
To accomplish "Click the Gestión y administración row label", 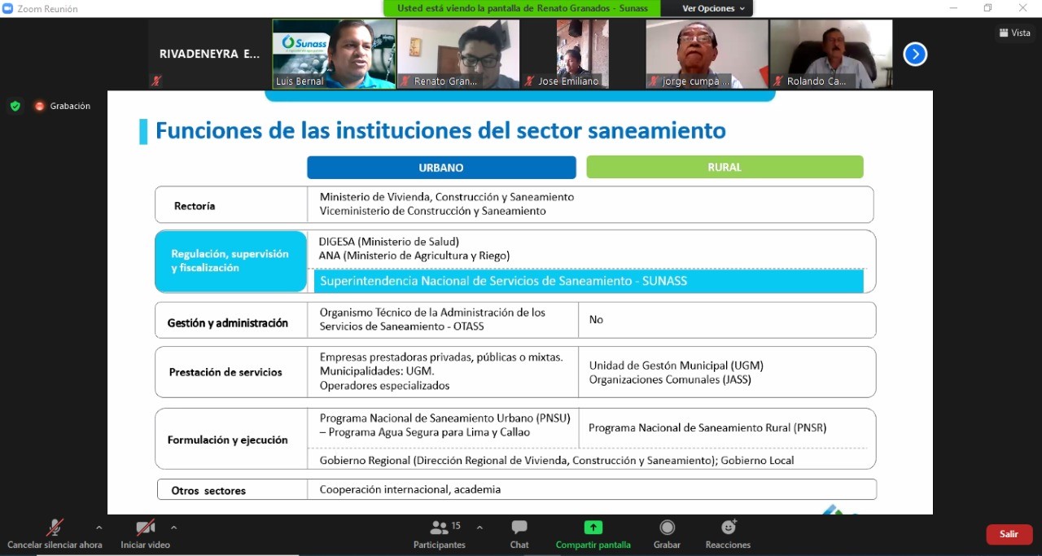I will click(228, 323).
